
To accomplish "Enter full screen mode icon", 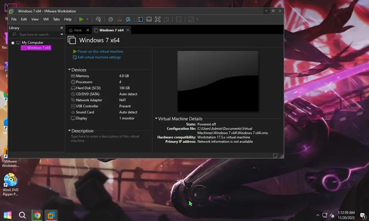I will (x=158, y=19).
